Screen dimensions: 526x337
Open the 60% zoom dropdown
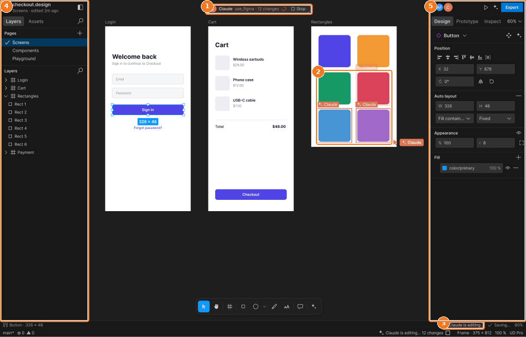tap(515, 21)
